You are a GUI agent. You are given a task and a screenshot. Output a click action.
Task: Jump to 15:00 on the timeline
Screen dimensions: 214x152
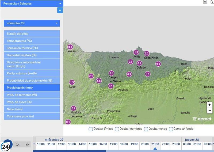(93, 144)
